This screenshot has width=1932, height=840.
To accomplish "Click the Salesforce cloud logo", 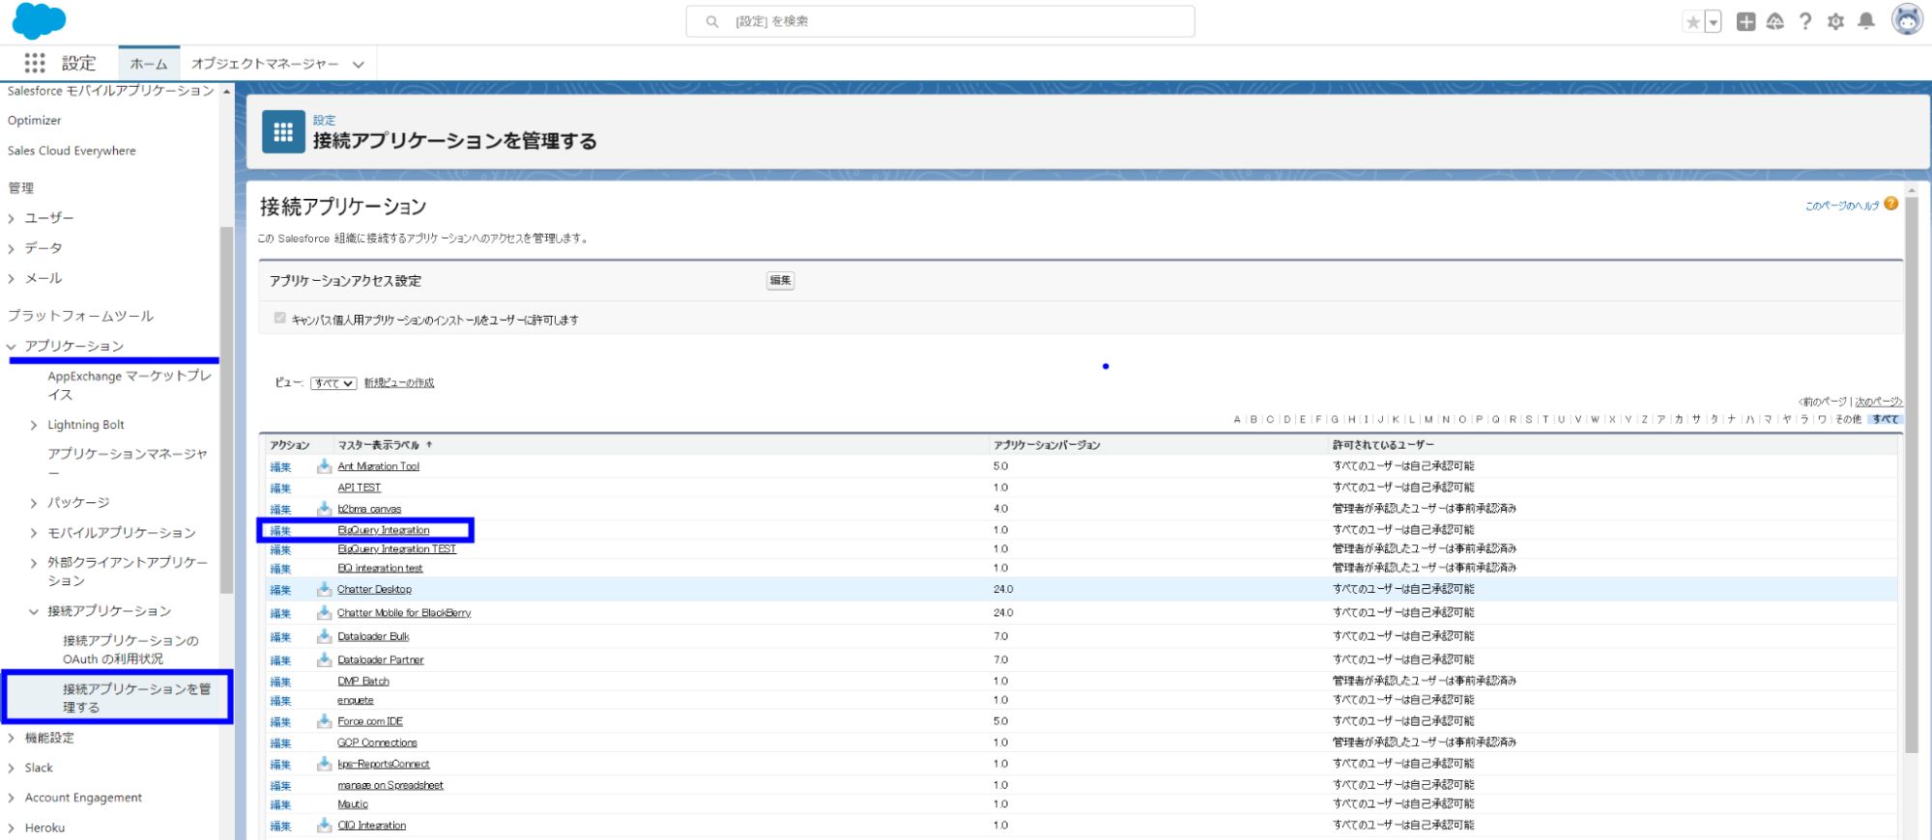I will [x=39, y=20].
